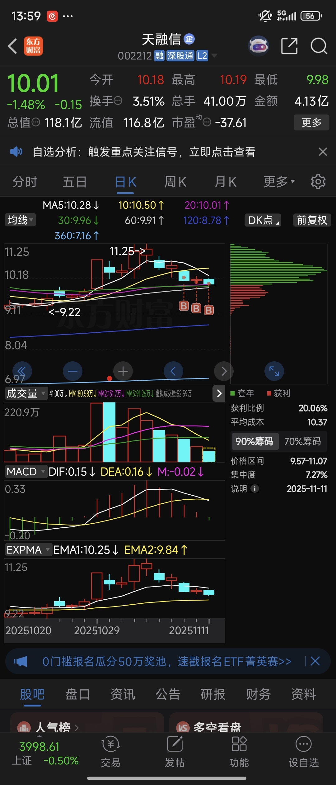Tap the back arrow icon
This screenshot has width=336, height=785.
(x=12, y=46)
